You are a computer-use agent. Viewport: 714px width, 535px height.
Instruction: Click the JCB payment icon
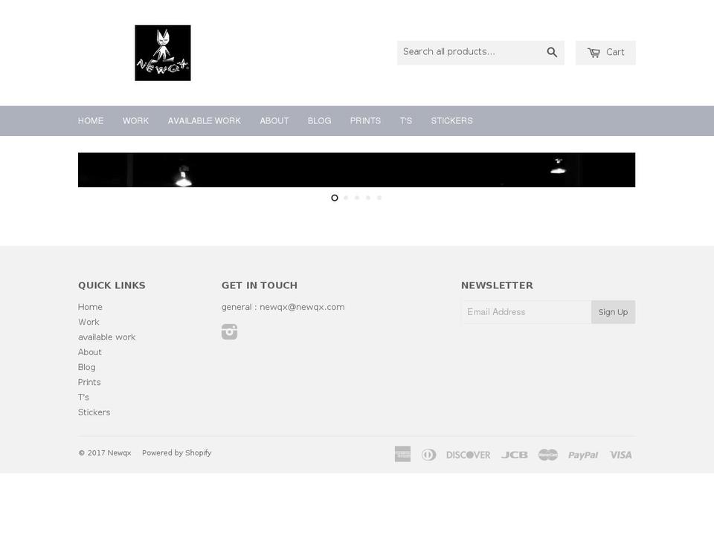coord(515,455)
